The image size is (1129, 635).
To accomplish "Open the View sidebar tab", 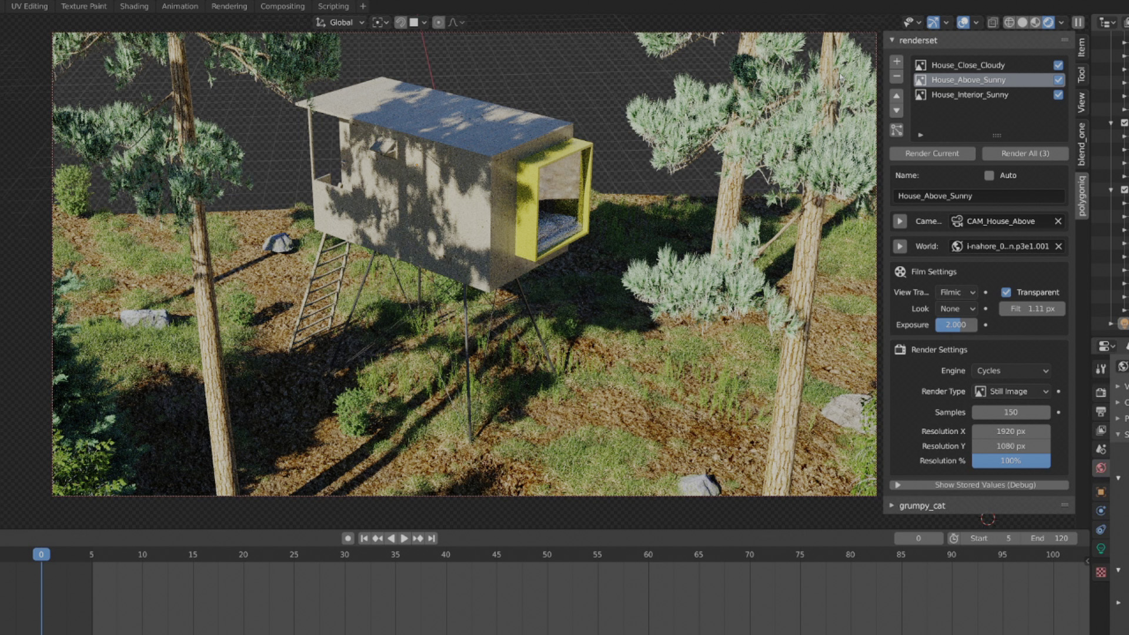I will point(1082,101).
